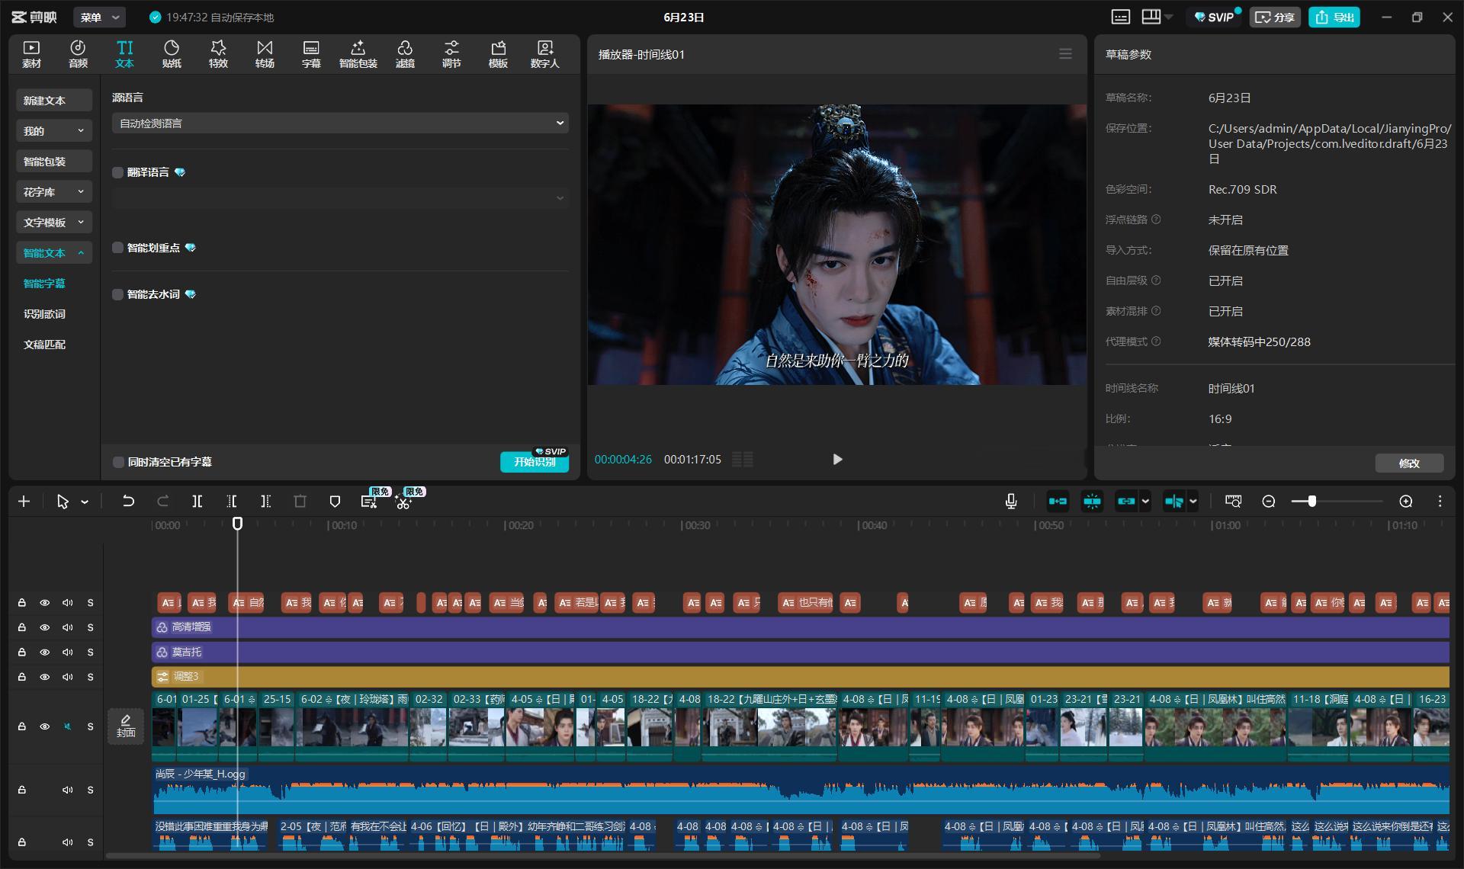The height and width of the screenshot is (869, 1464).
Task: Click the 调节 adjustment tab icon
Action: [x=451, y=54]
